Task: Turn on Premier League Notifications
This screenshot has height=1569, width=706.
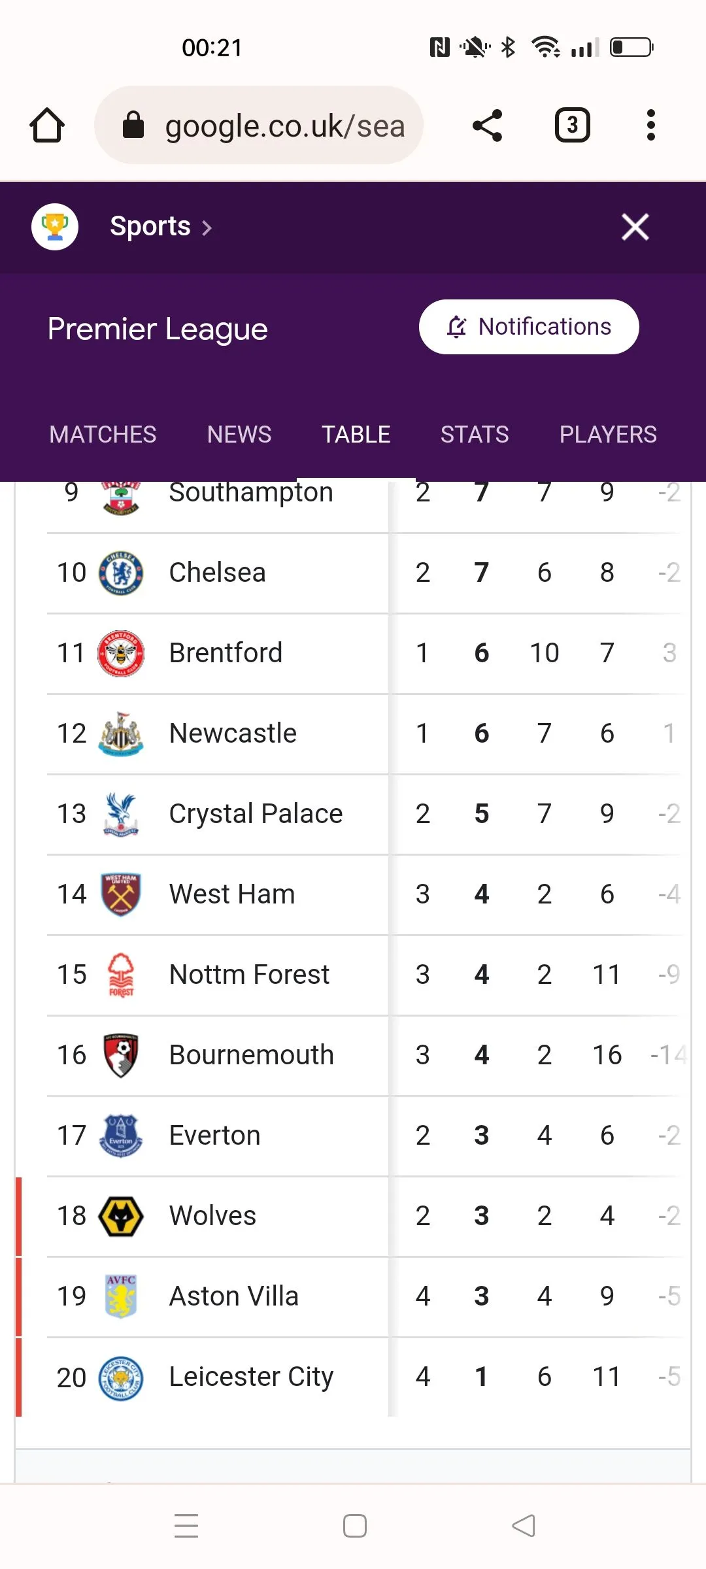Action: (529, 327)
